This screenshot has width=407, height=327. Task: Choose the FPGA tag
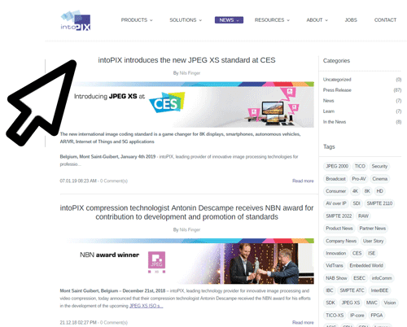point(377,316)
